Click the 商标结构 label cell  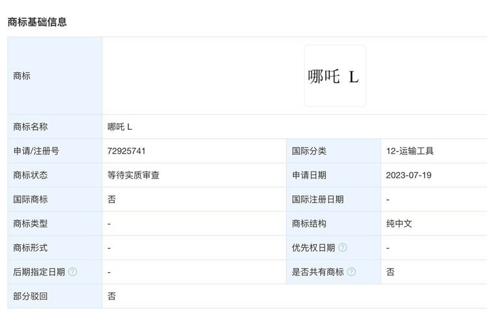[334, 223]
